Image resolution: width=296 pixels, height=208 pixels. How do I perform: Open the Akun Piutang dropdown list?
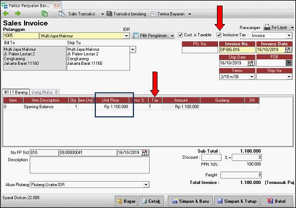(146, 185)
